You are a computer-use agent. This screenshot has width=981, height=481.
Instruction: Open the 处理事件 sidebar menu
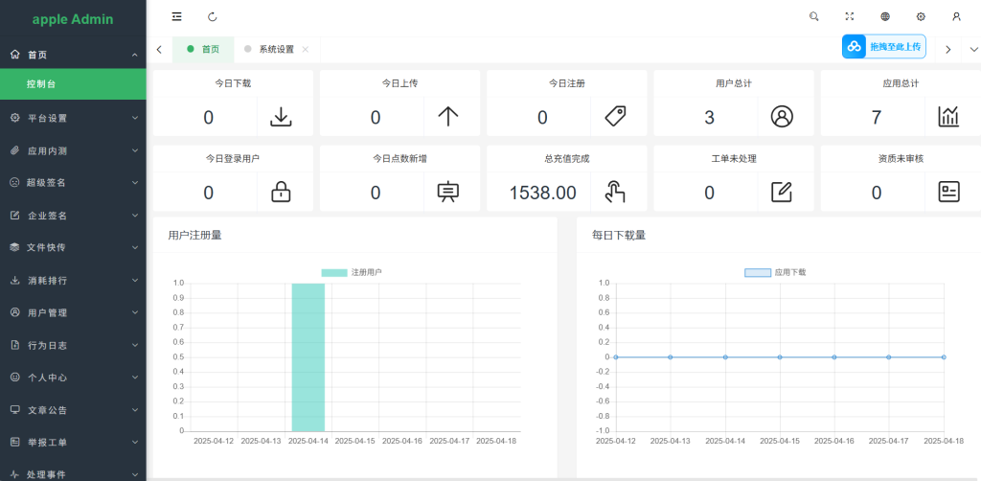point(73,473)
